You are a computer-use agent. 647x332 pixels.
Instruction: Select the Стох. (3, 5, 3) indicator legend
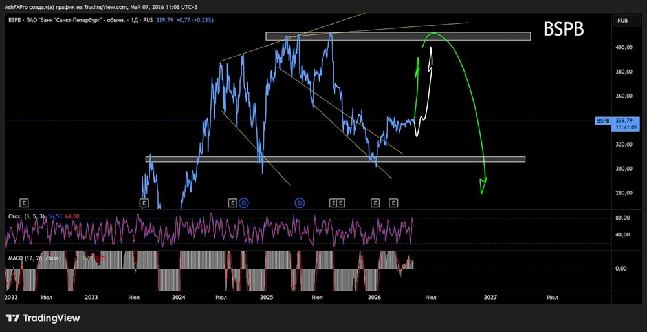coord(27,216)
